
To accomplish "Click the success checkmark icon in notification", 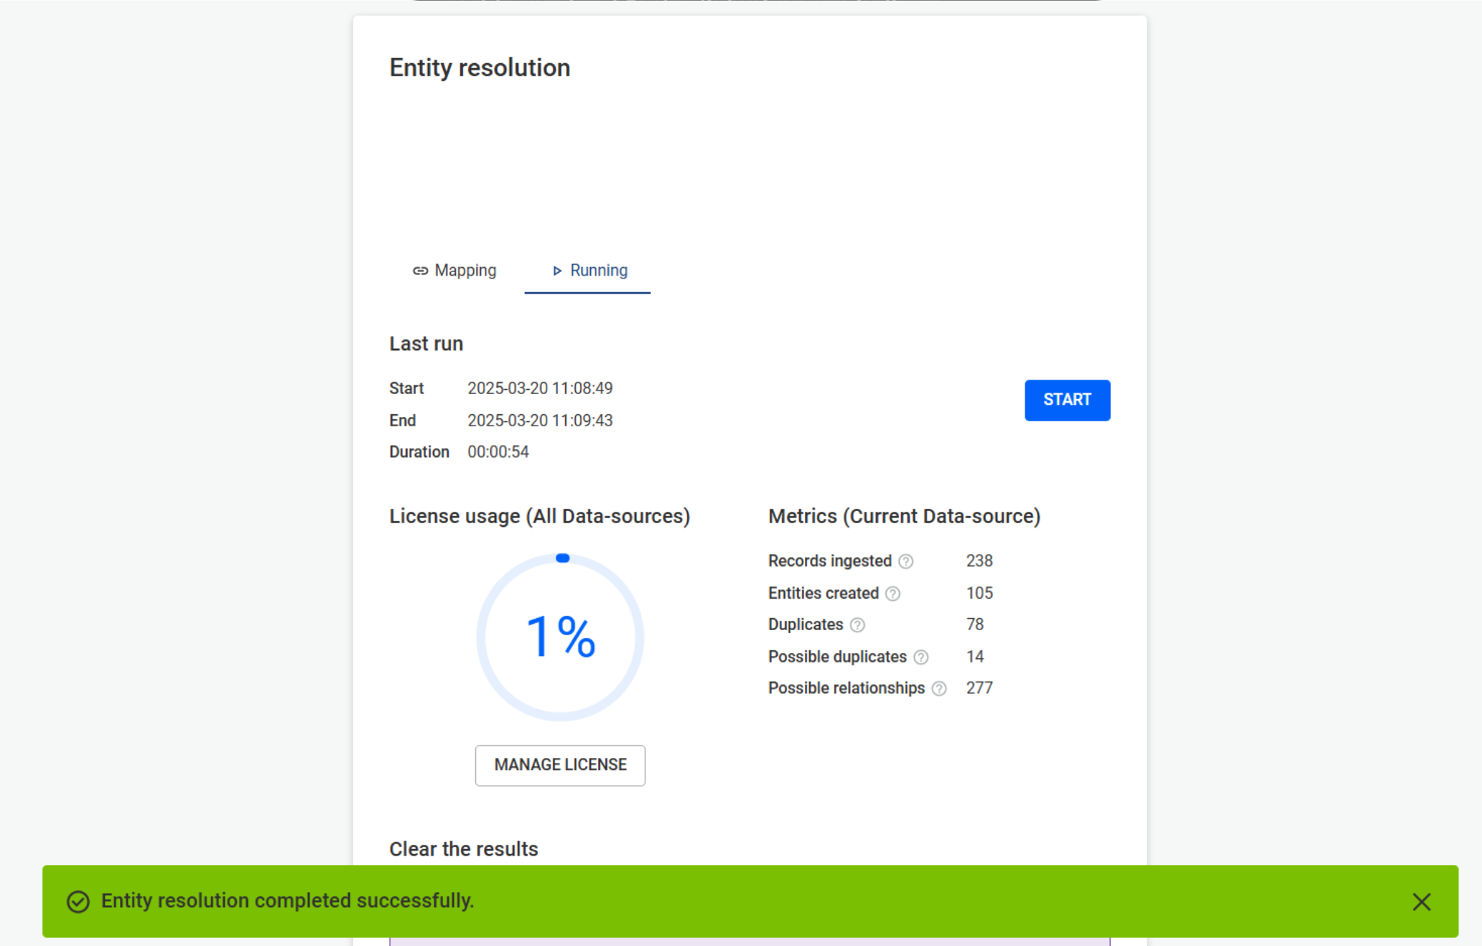I will 78,901.
